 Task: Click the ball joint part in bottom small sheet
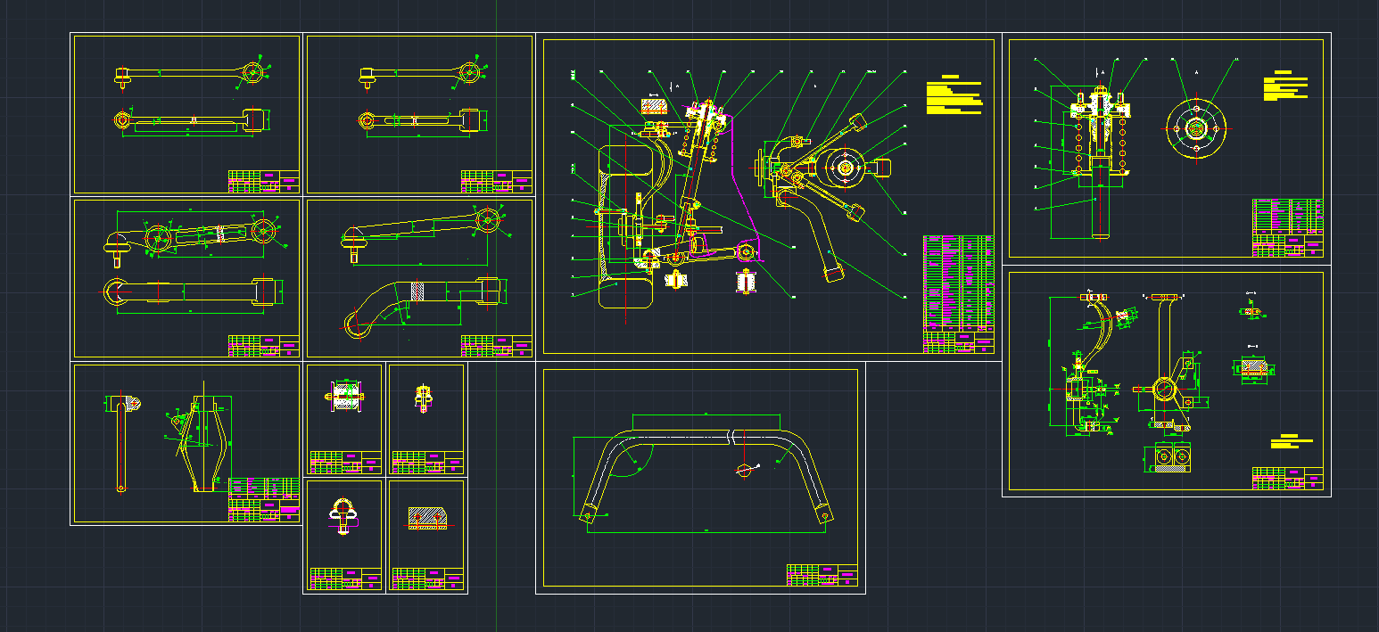point(344,512)
